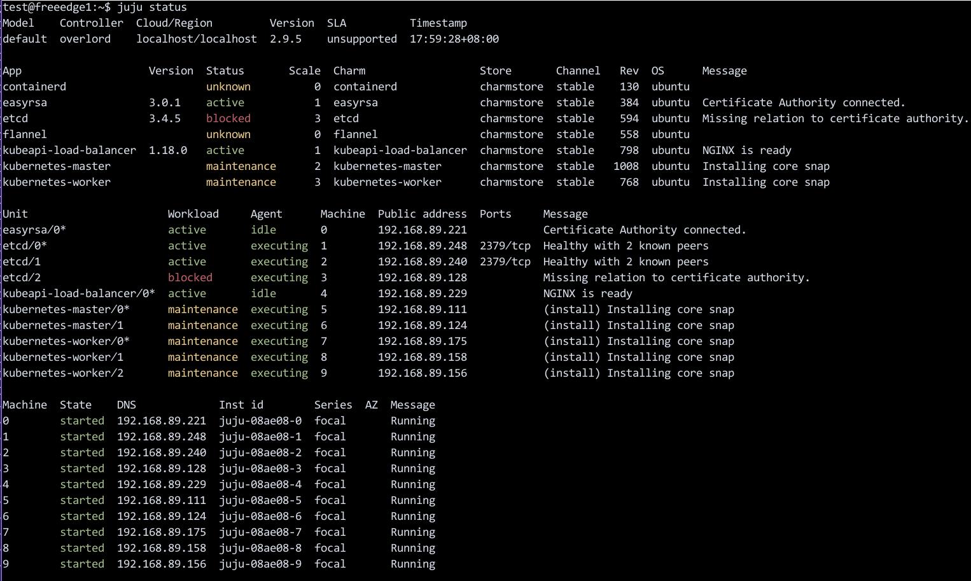
Task: Click the 'kubeapi-load-balancer/0*' unit name
Action: (x=79, y=293)
